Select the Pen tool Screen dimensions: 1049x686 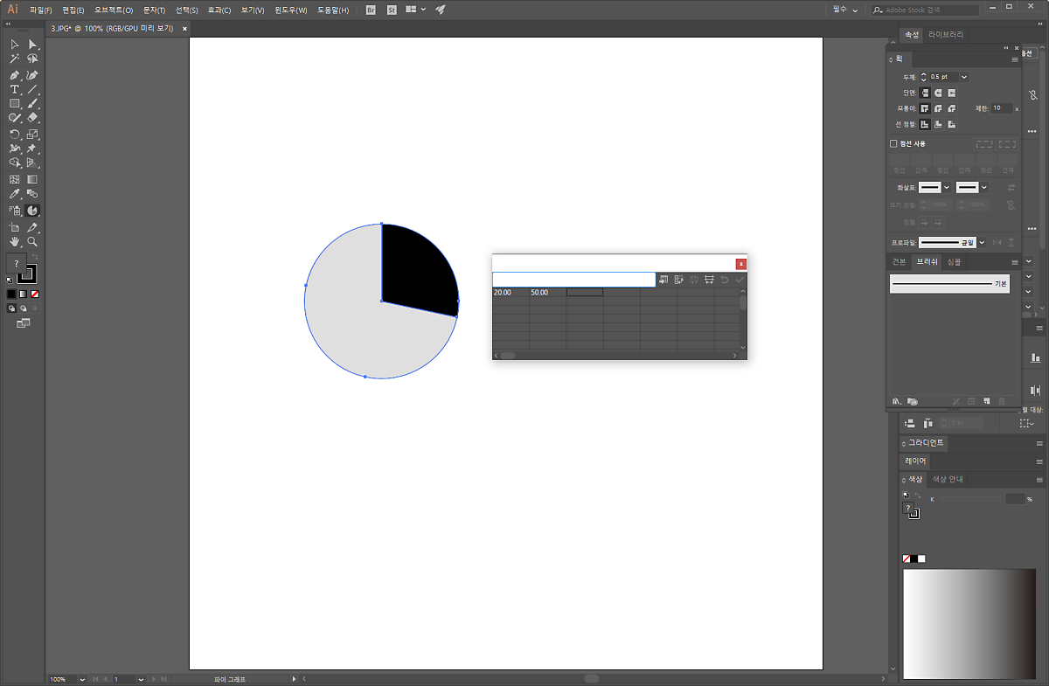tap(15, 76)
